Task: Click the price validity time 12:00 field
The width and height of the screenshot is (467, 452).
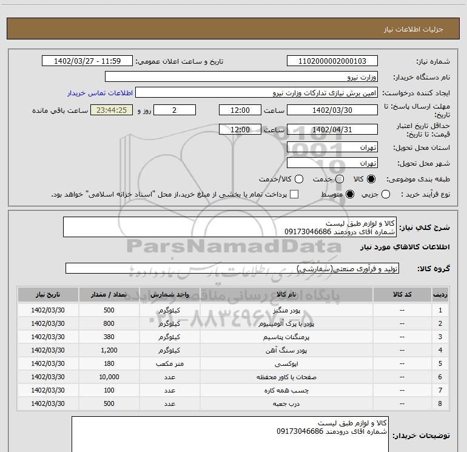Action: [x=240, y=129]
